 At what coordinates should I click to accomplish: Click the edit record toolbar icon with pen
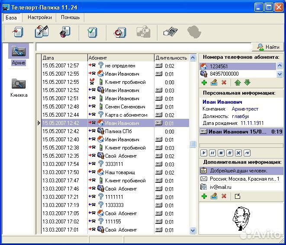pos(42,32)
